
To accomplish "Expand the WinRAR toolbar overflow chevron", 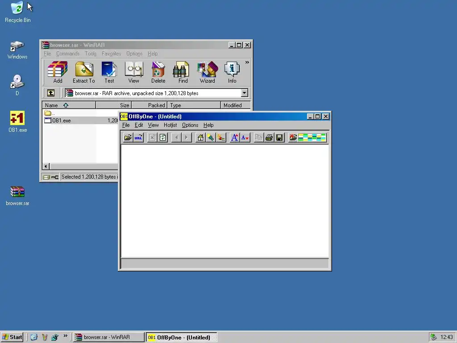I will tap(247, 63).
